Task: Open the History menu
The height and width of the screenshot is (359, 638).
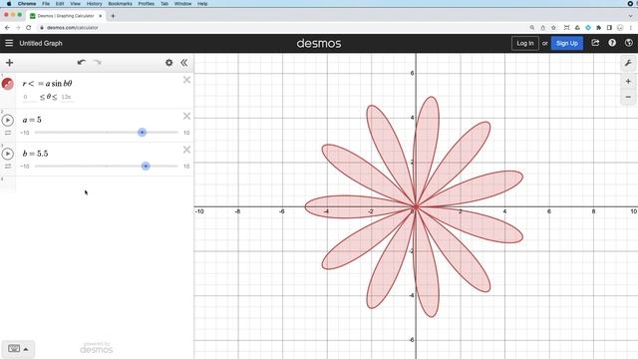Action: [94, 4]
